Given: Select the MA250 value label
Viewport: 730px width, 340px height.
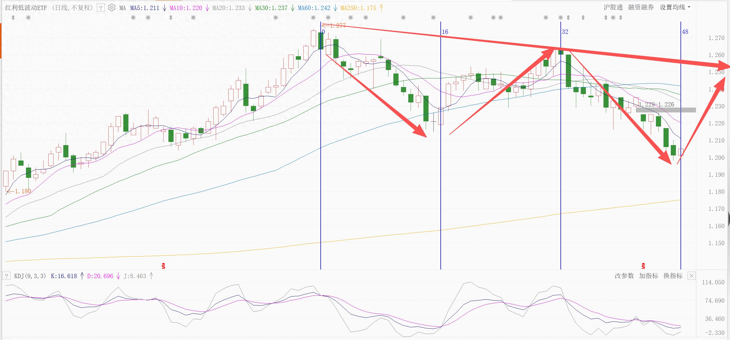Looking at the screenshot, I should [x=358, y=8].
